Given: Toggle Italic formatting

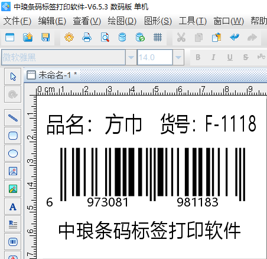Looking at the screenshot, I should (x=213, y=57).
